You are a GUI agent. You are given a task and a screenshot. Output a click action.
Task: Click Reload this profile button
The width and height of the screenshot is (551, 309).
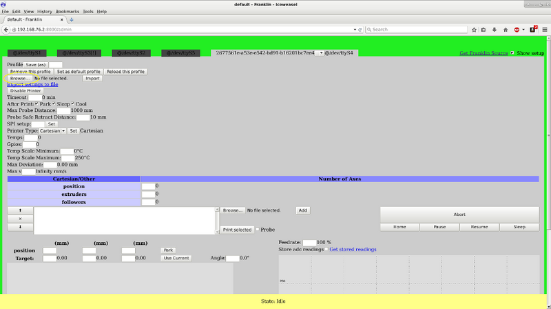tap(126, 72)
